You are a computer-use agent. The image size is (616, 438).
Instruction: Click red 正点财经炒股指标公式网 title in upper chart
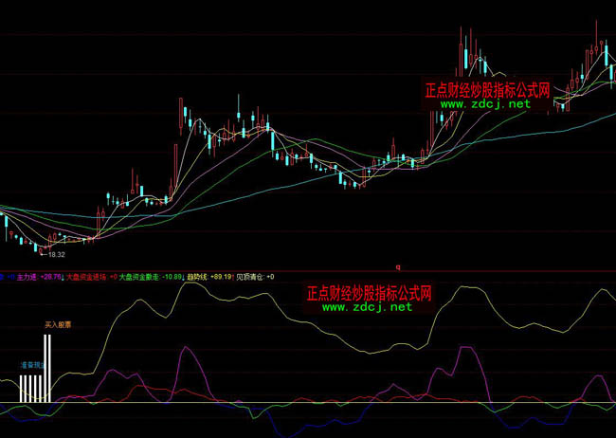point(487,90)
